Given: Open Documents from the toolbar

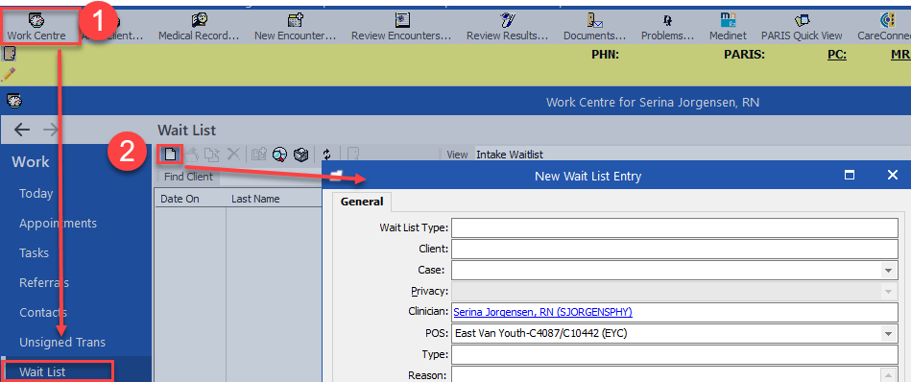Looking at the screenshot, I should tap(594, 27).
